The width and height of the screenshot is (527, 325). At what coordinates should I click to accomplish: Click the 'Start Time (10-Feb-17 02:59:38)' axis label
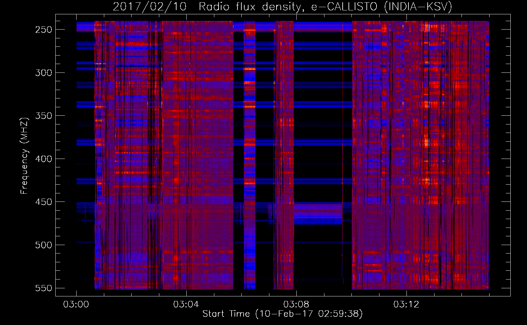[x=282, y=314]
